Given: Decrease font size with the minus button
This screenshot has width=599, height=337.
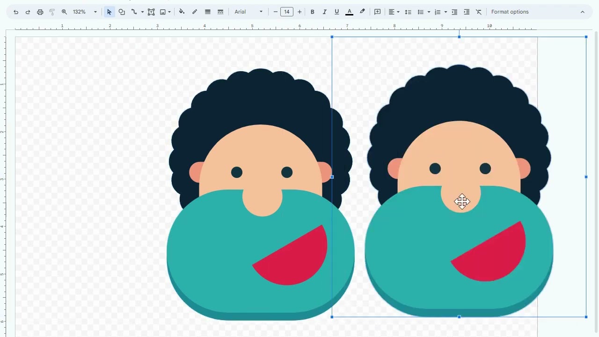Looking at the screenshot, I should tap(275, 12).
